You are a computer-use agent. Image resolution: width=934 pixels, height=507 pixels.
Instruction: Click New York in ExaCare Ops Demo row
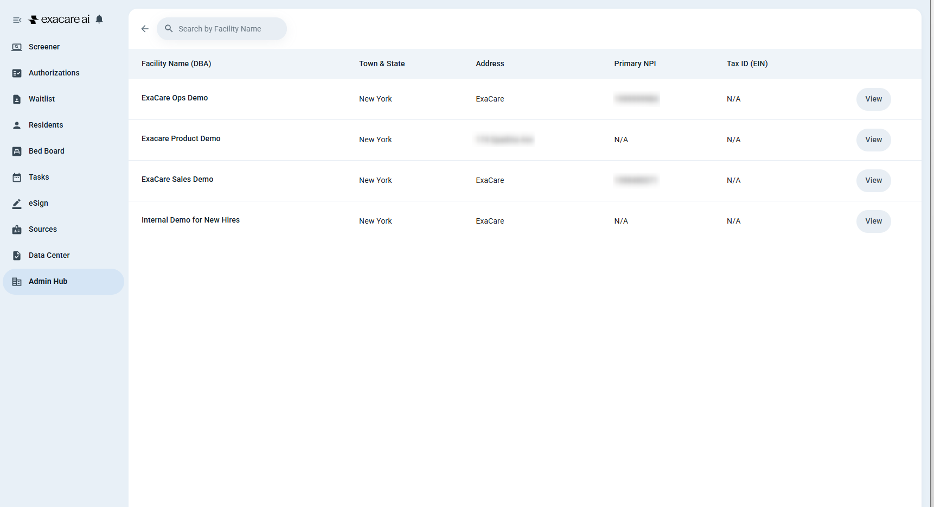(375, 99)
